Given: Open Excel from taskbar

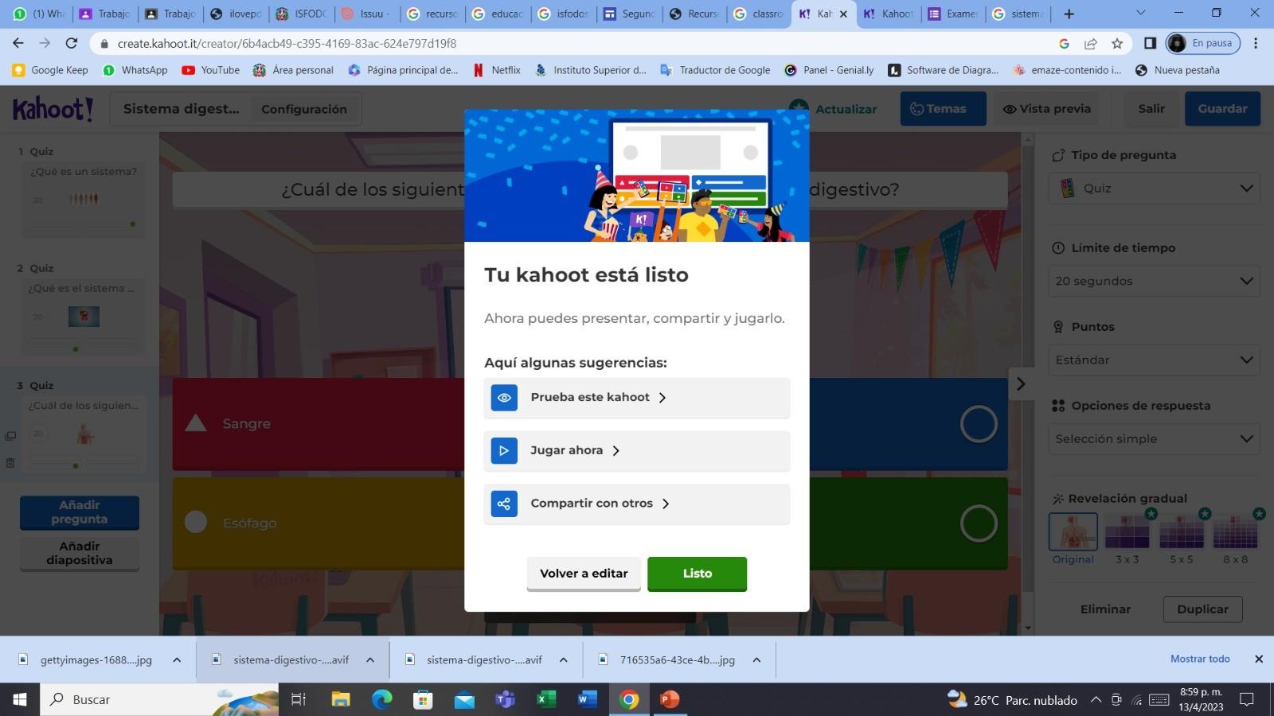Looking at the screenshot, I should (546, 699).
